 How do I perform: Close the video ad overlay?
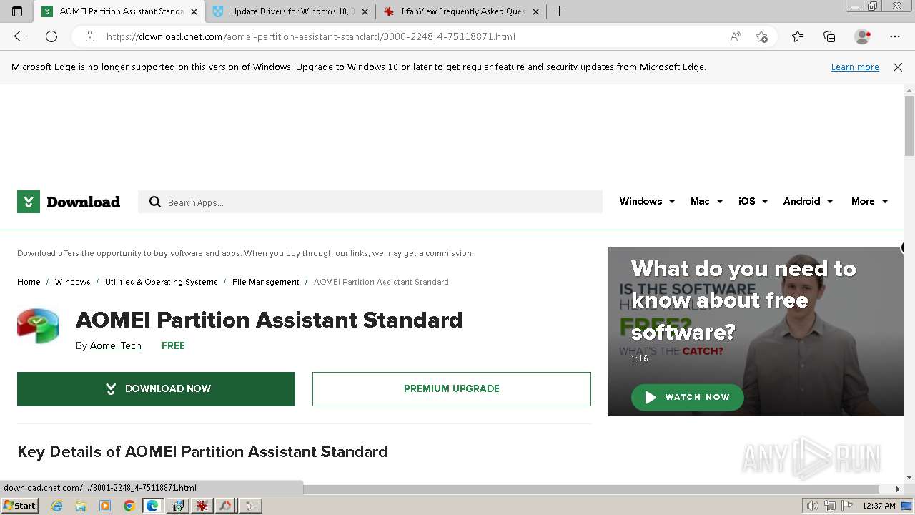point(904,247)
